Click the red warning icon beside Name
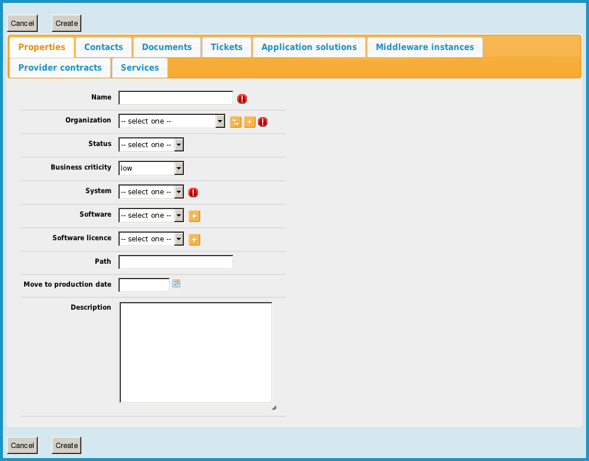589x461 pixels. click(242, 99)
